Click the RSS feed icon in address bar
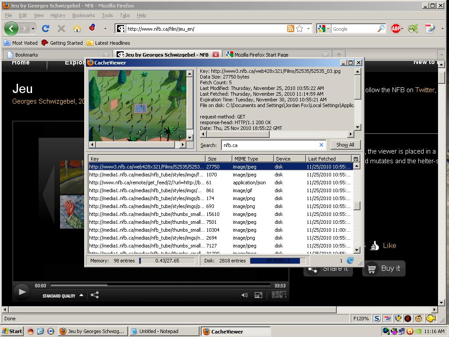449x337 pixels. tap(290, 29)
